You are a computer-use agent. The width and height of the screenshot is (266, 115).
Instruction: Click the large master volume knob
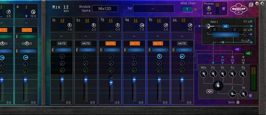[218, 85]
